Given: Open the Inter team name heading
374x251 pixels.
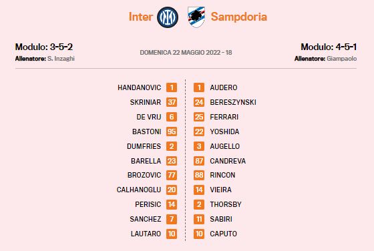Looking at the screenshot, I should click(x=141, y=17).
